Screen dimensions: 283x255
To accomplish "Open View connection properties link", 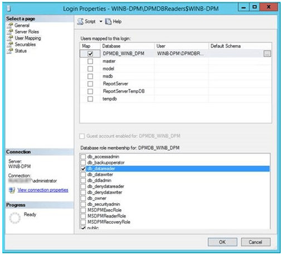I will 43,190.
